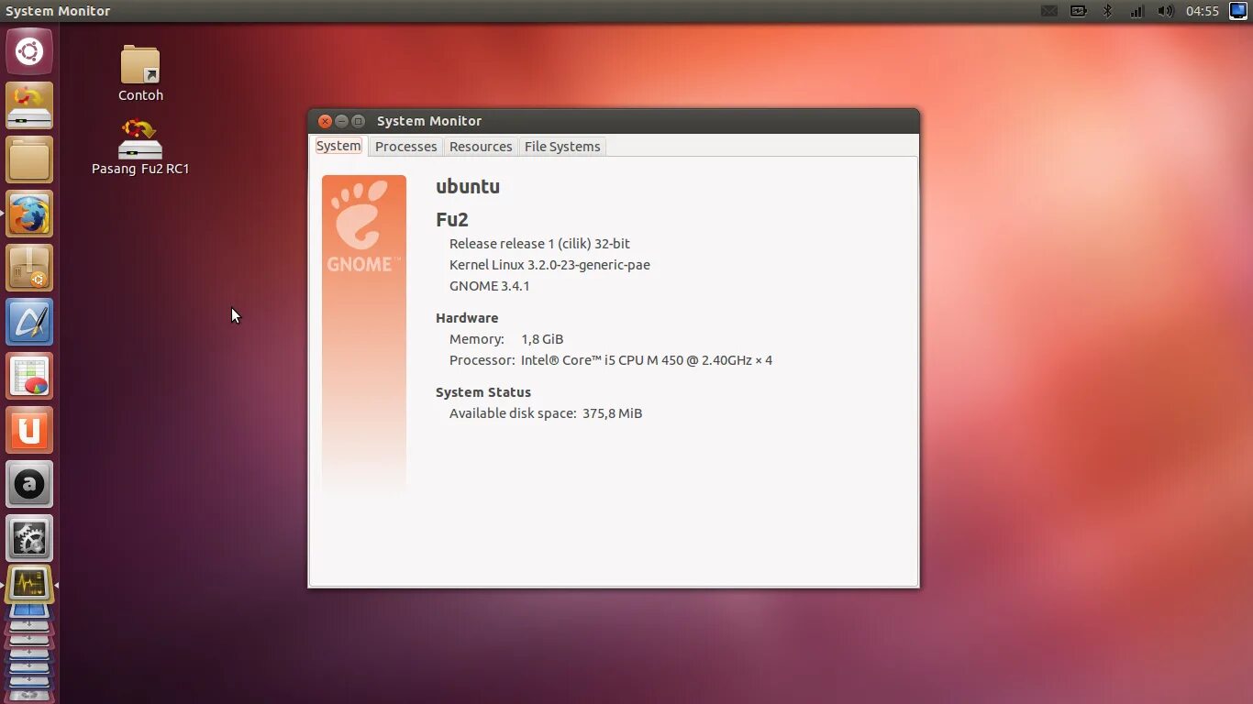The width and height of the screenshot is (1253, 704).
Task: Click the 'ubuntu' hostname heading
Action: (x=468, y=186)
